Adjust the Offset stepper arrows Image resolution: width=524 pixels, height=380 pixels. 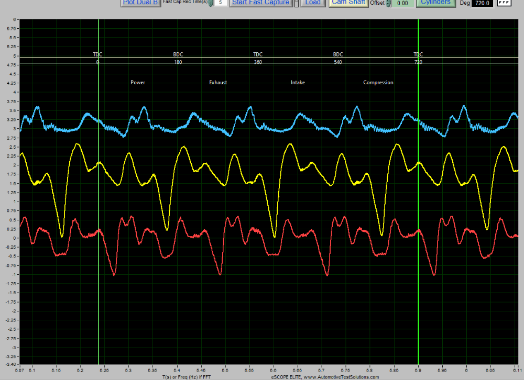[x=388, y=4]
